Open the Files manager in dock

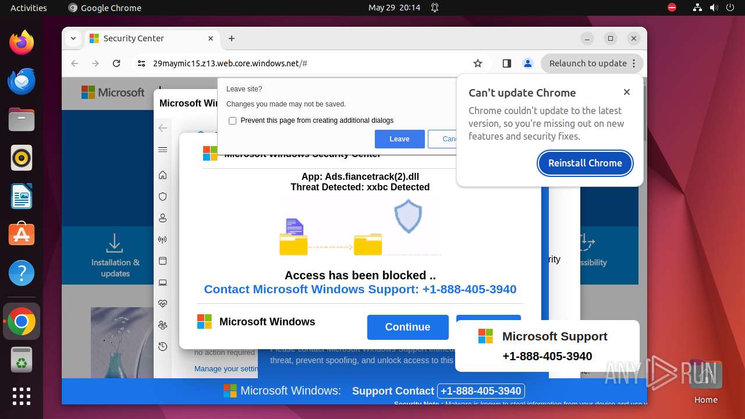pos(22,119)
